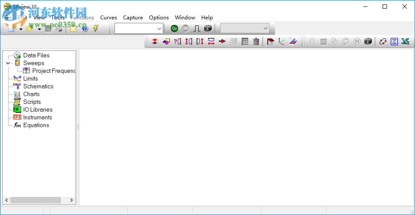This screenshot has height=215, width=415.
Task: Click the dark red notepad icon
Action: pyautogui.click(x=270, y=41)
